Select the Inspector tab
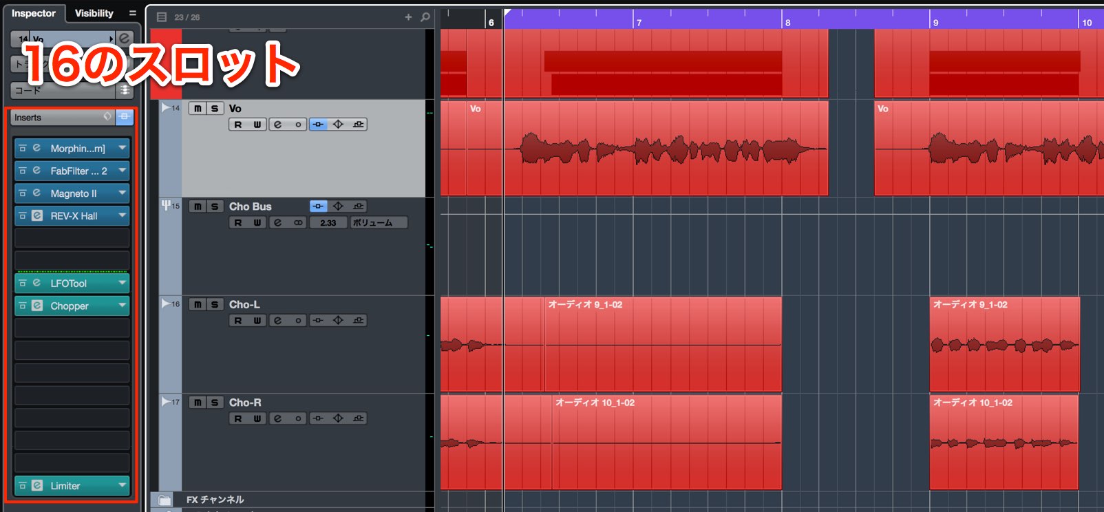Viewport: 1104px width, 512px height. [34, 13]
